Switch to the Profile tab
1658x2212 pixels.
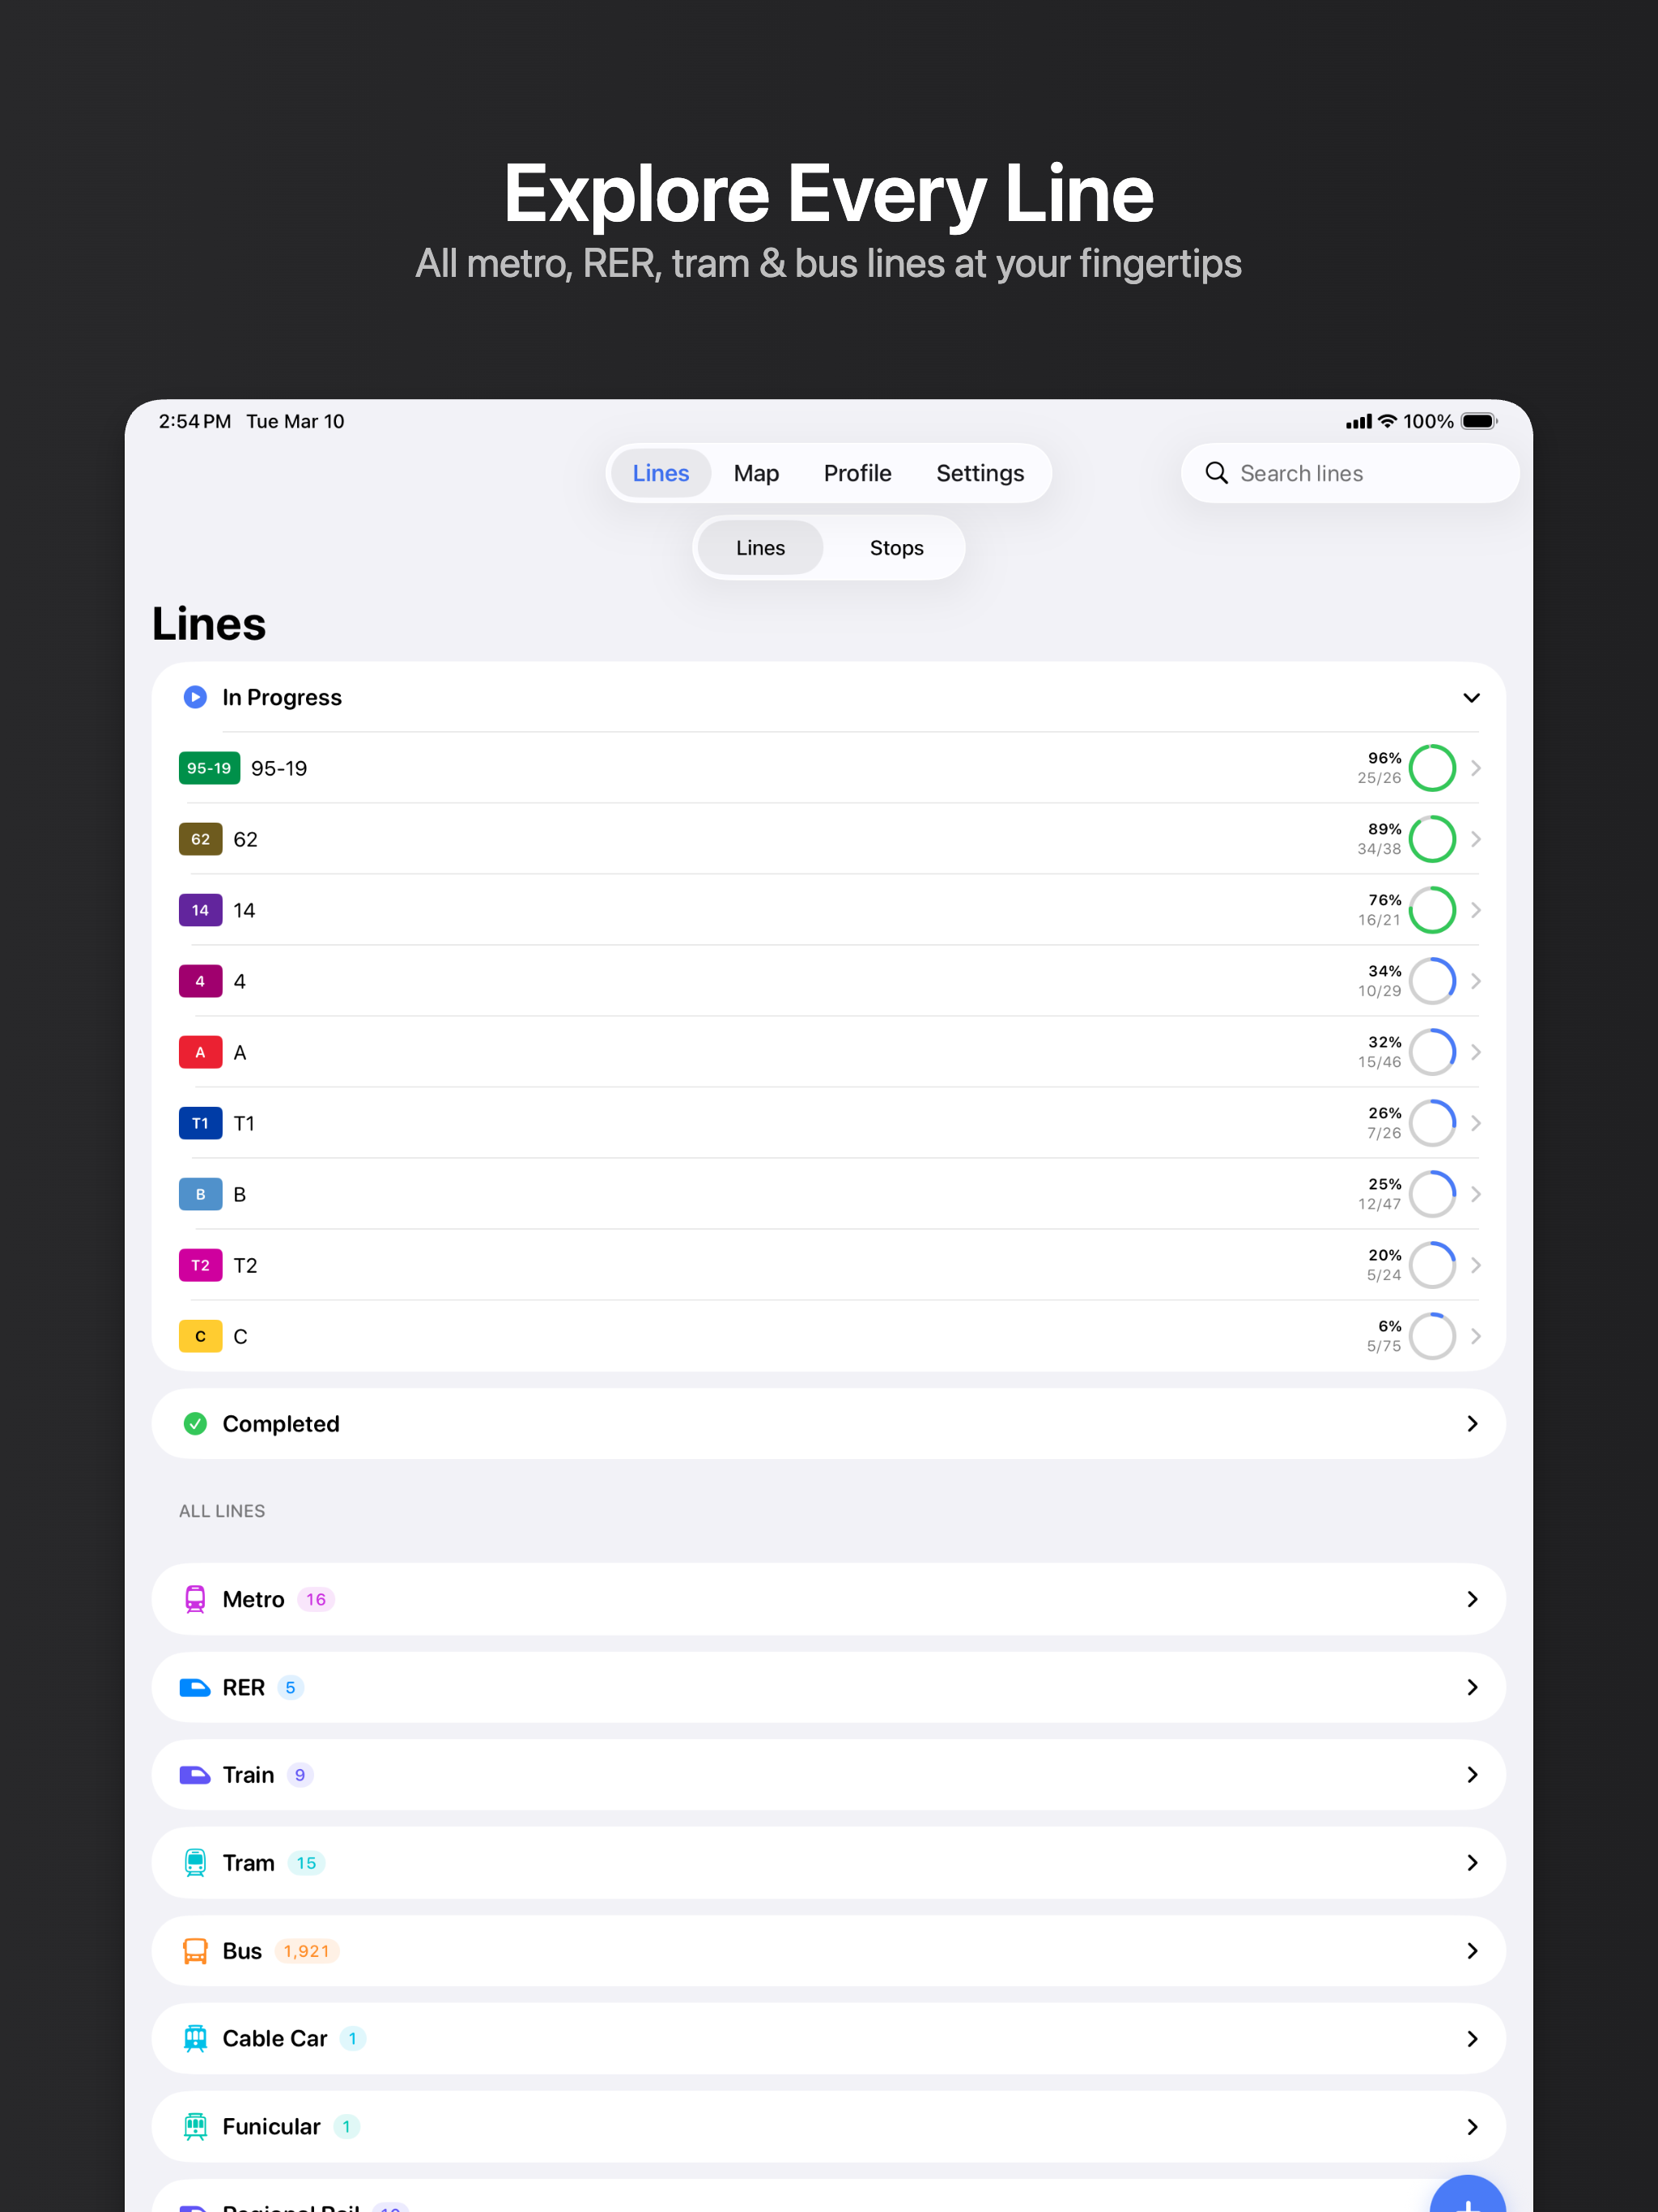pyautogui.click(x=857, y=473)
